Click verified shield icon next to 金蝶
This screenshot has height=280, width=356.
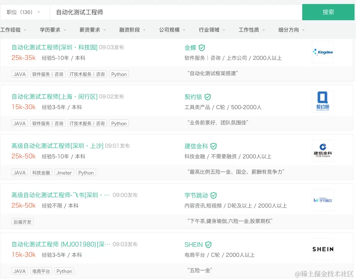point(202,48)
